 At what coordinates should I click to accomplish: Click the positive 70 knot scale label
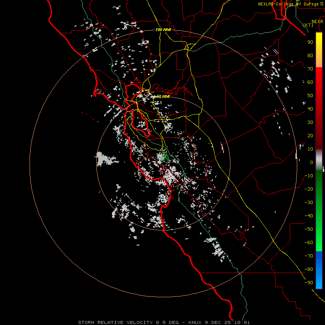tap(310, 69)
